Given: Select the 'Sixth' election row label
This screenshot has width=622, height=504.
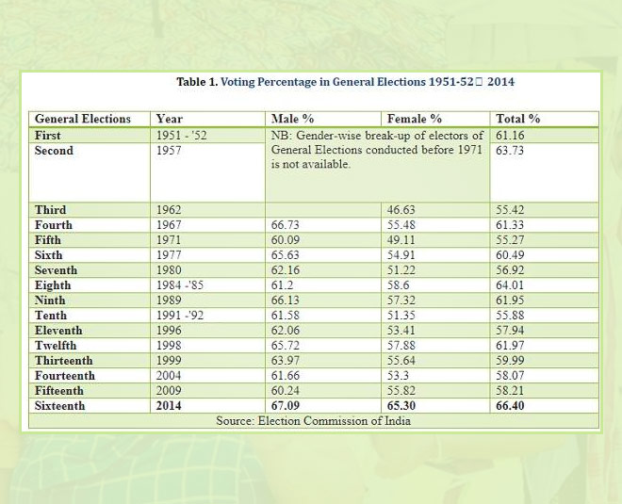Looking at the screenshot, I should 49,255.
